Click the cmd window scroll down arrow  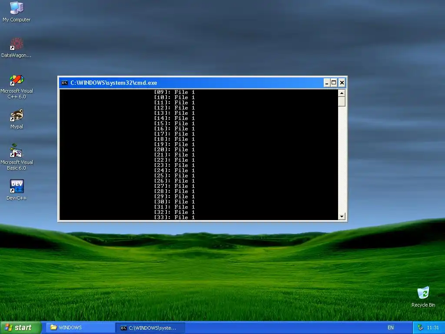pos(342,217)
